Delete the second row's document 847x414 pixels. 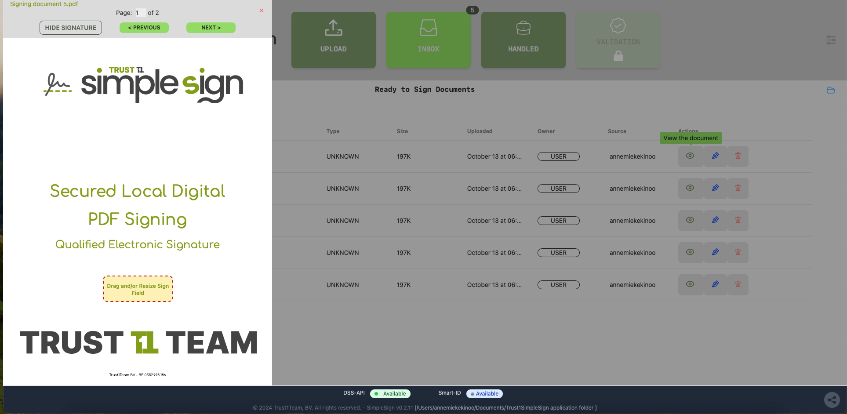pos(738,188)
